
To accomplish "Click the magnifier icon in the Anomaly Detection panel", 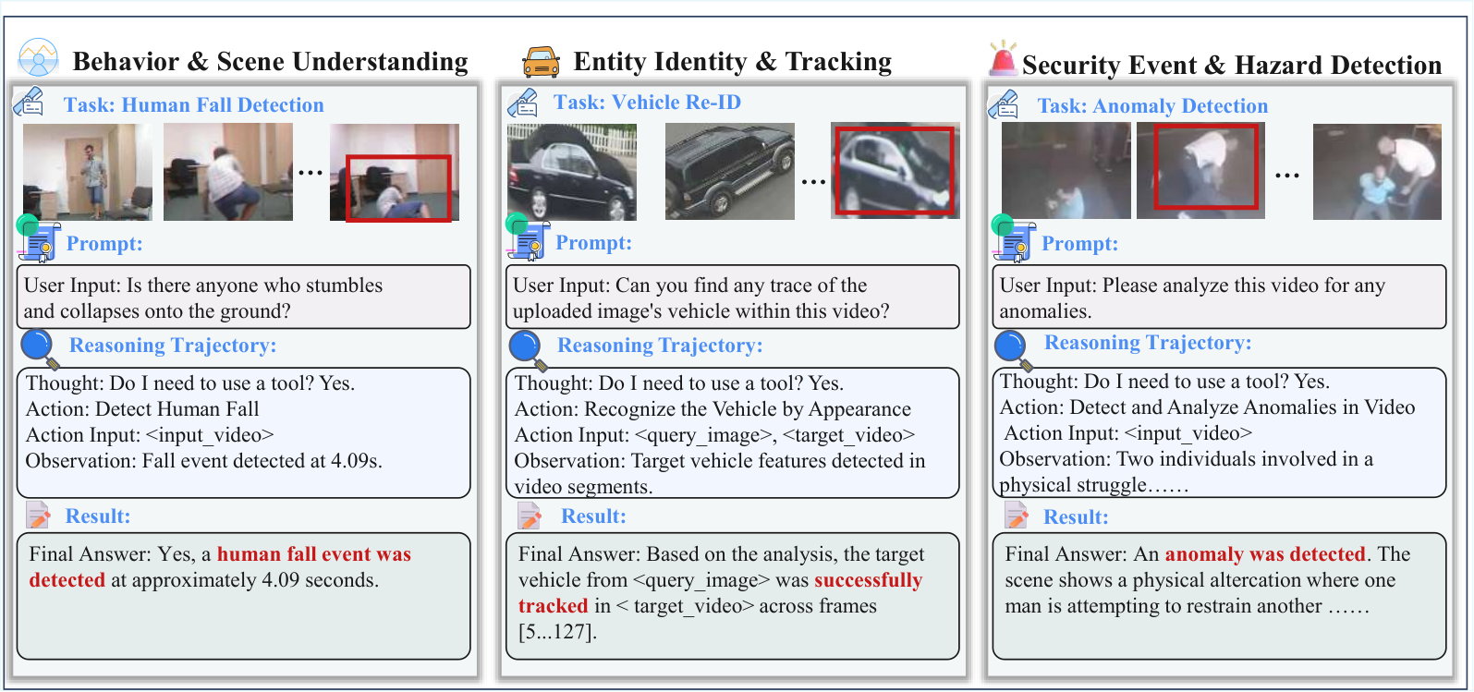I will pyautogui.click(x=1014, y=349).
